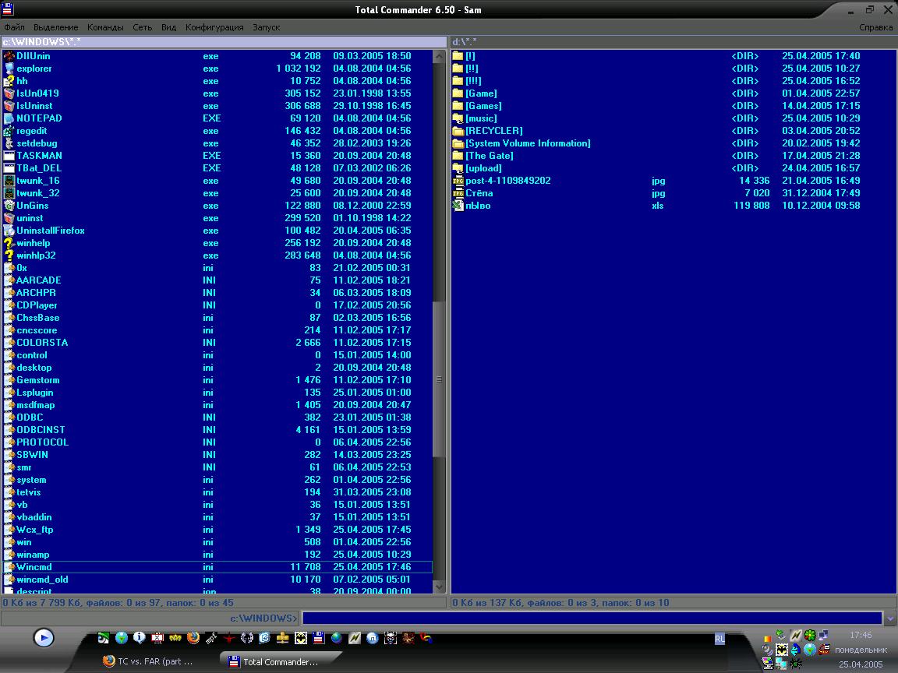Open the round Start play button

pos(44,637)
